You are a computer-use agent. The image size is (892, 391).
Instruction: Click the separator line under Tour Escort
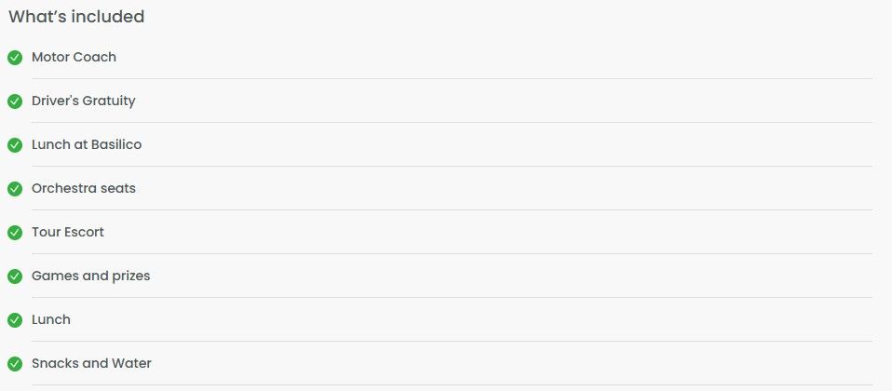[x=452, y=253]
